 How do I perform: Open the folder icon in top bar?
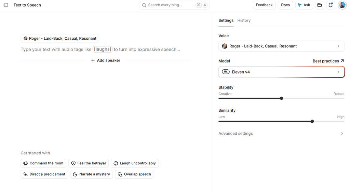tap(320, 5)
